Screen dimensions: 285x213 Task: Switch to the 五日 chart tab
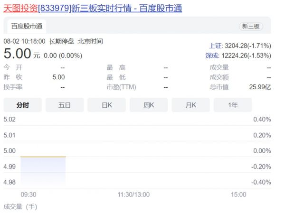65,105
